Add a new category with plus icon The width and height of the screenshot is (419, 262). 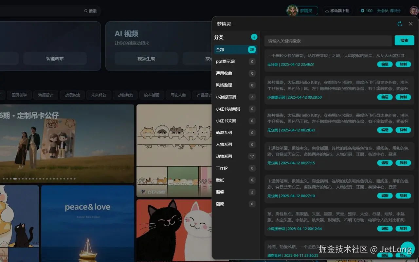254,37
